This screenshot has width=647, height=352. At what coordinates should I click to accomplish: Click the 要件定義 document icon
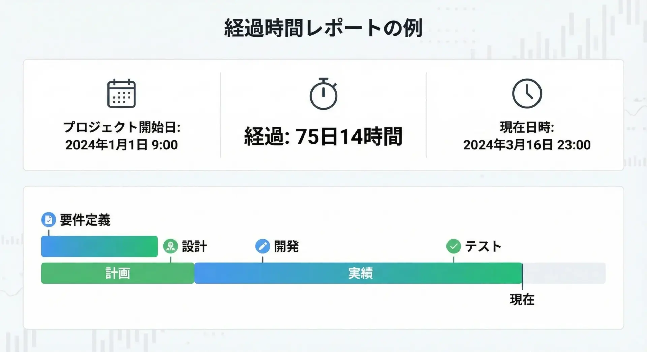pos(49,220)
